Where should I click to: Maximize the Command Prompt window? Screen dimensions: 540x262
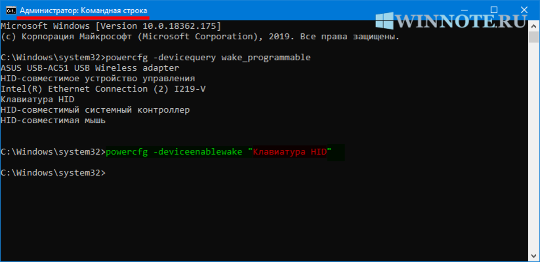click(494, 10)
